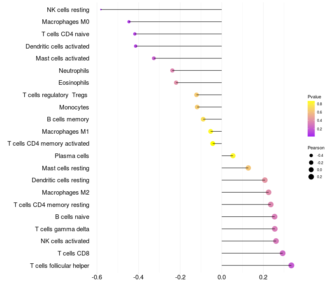Select the Macrophages M0 lollipop dot
Screen dimensions: 329x288
click(x=129, y=22)
